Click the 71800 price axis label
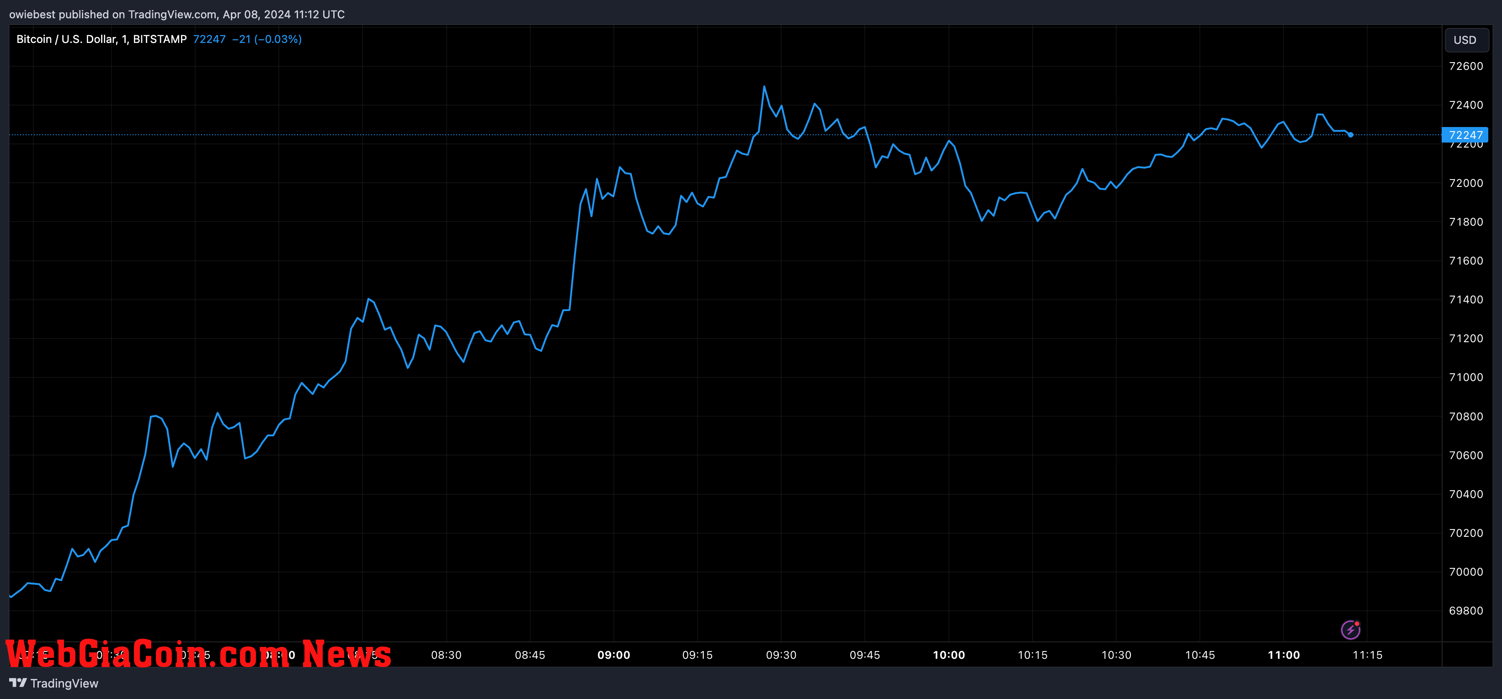The width and height of the screenshot is (1502, 699). click(1466, 222)
